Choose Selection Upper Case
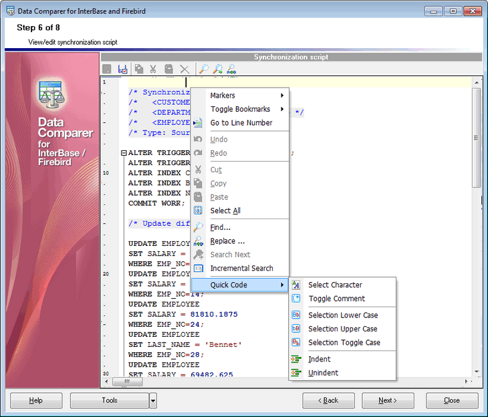This screenshot has width=488, height=417. click(x=342, y=329)
